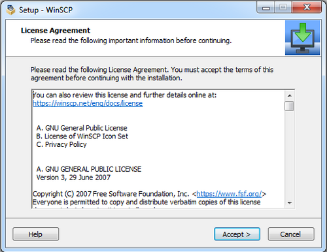This screenshot has width=327, height=252.
Task: Open installer Help
Action: [36, 234]
